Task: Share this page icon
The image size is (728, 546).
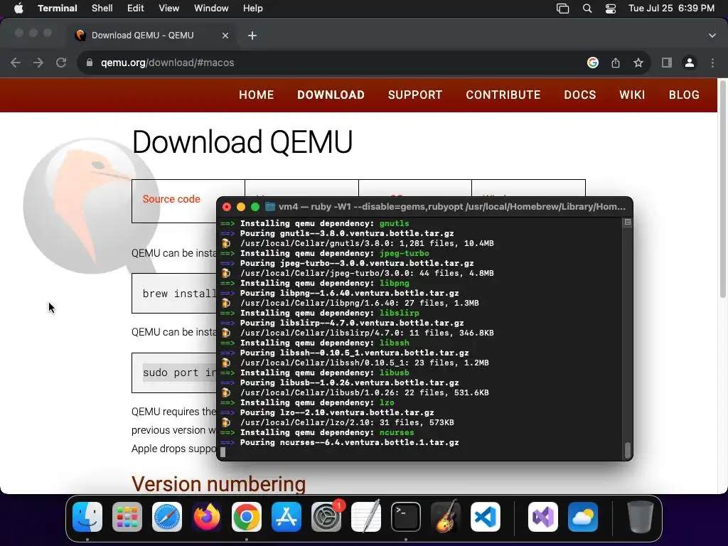Action: click(x=616, y=63)
